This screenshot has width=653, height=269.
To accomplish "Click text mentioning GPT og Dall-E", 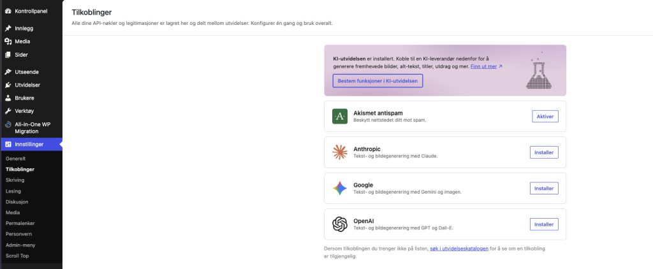I will tap(403, 228).
